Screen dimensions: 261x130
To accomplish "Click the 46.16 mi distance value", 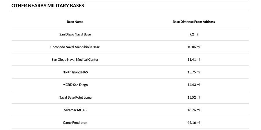I will pos(194,123).
